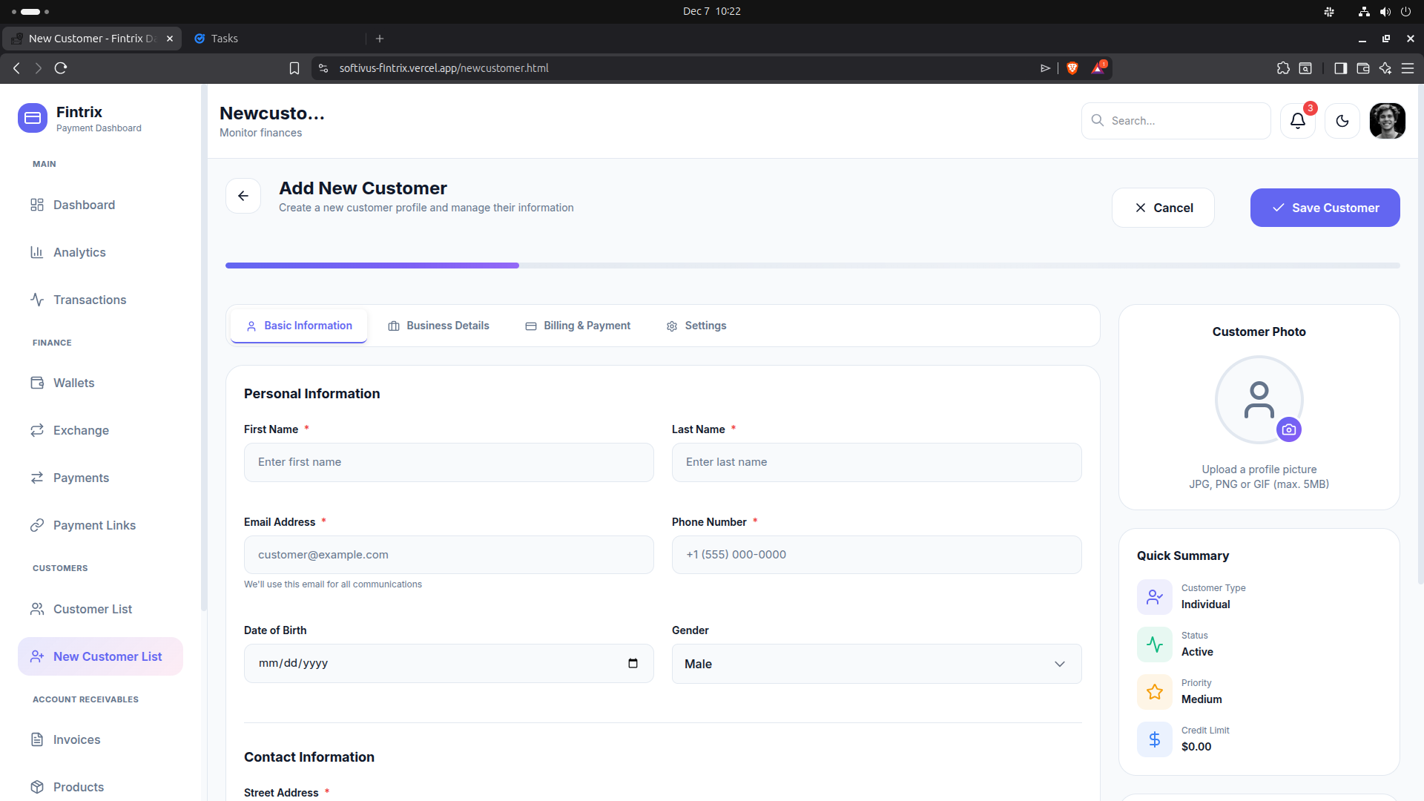Switch to the Business Details tab
This screenshot has width=1424, height=801.
click(438, 326)
